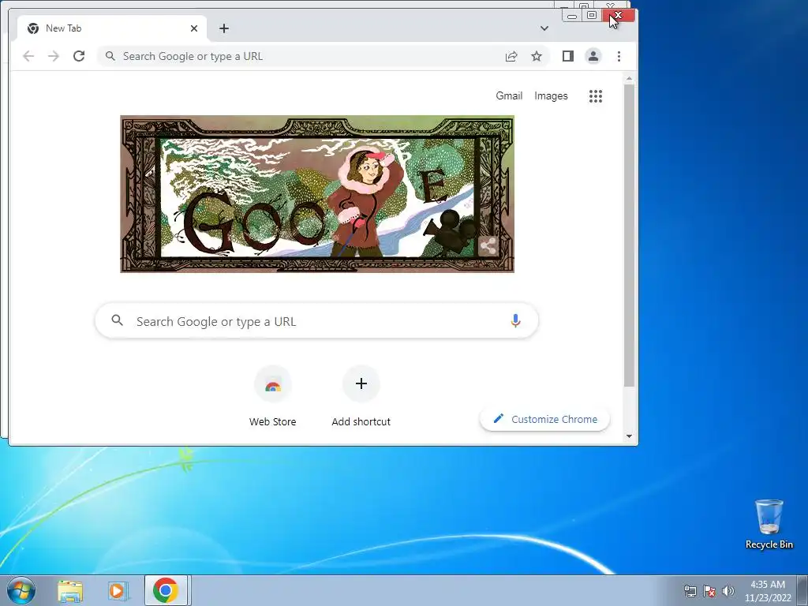
Task: Open the taskbar clock showing 4:35 AM
Action: [x=767, y=591]
